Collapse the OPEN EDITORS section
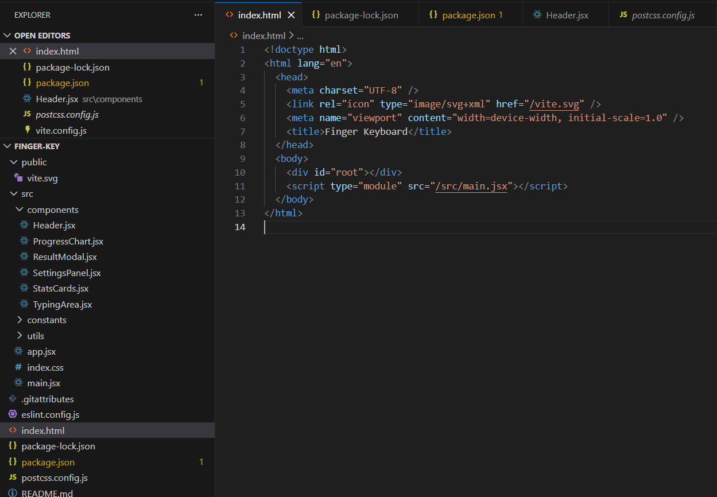717x497 pixels. click(x=8, y=36)
